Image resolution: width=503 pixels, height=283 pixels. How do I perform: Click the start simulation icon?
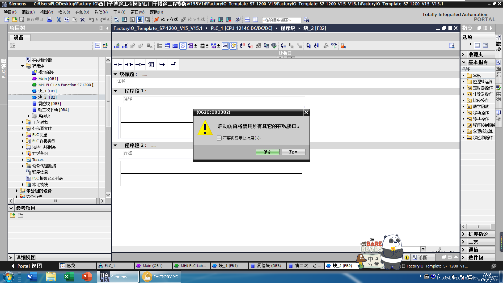(x=140, y=20)
